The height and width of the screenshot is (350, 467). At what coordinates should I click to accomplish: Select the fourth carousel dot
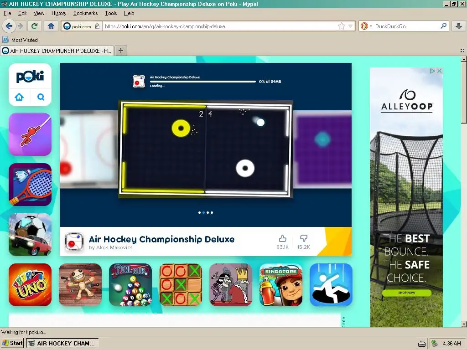click(212, 212)
